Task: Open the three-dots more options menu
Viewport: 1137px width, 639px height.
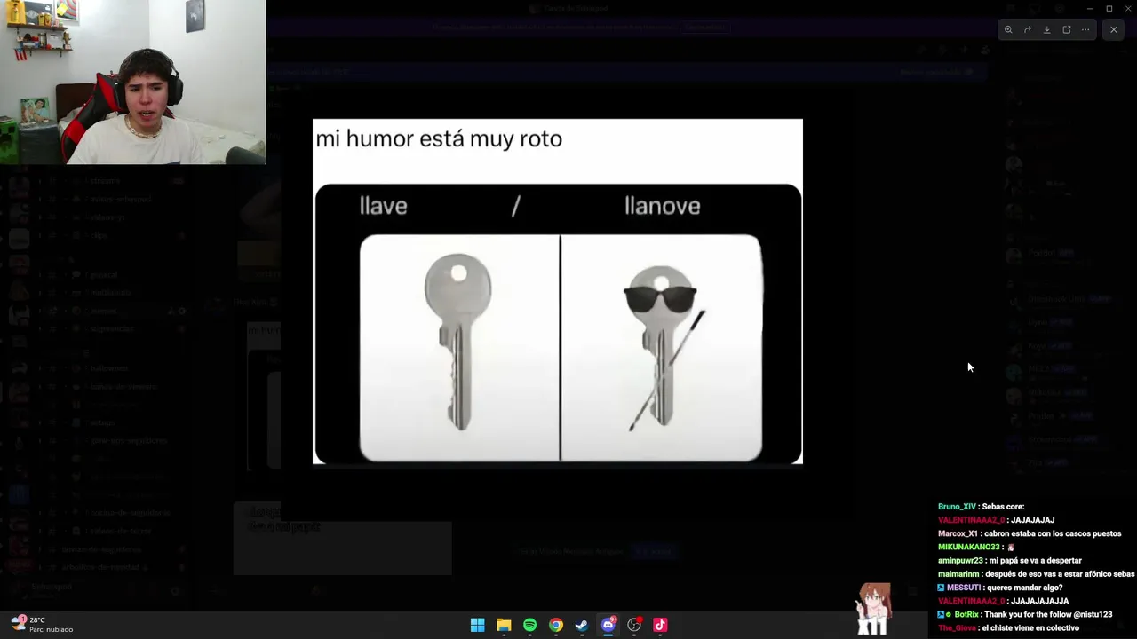Action: pyautogui.click(x=1085, y=29)
